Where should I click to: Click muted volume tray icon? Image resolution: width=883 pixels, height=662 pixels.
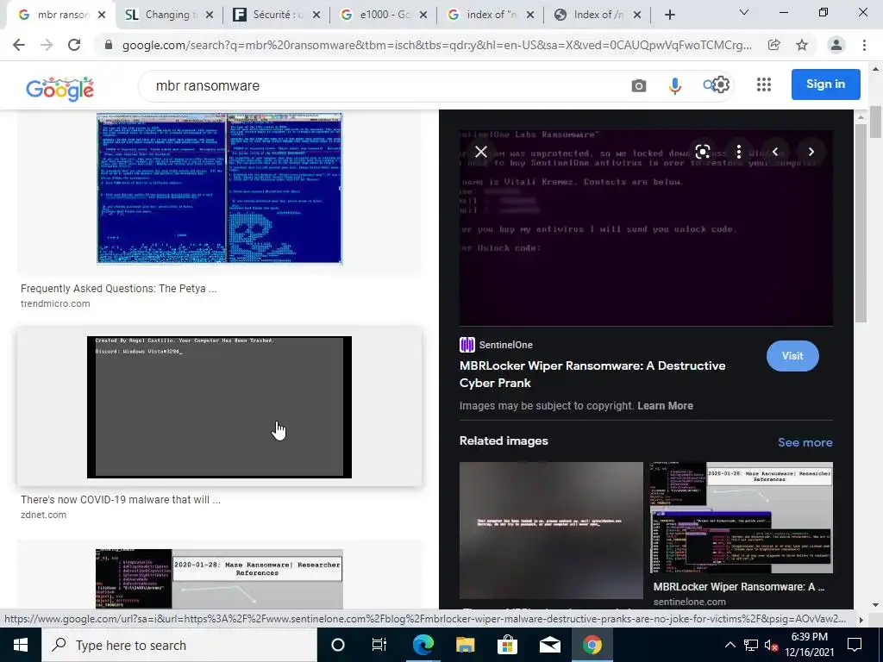pyautogui.click(x=771, y=646)
